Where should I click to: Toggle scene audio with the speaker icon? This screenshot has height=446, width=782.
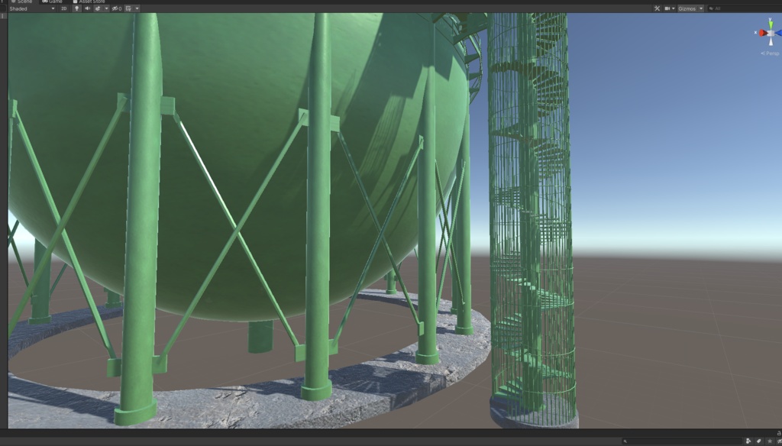point(86,8)
